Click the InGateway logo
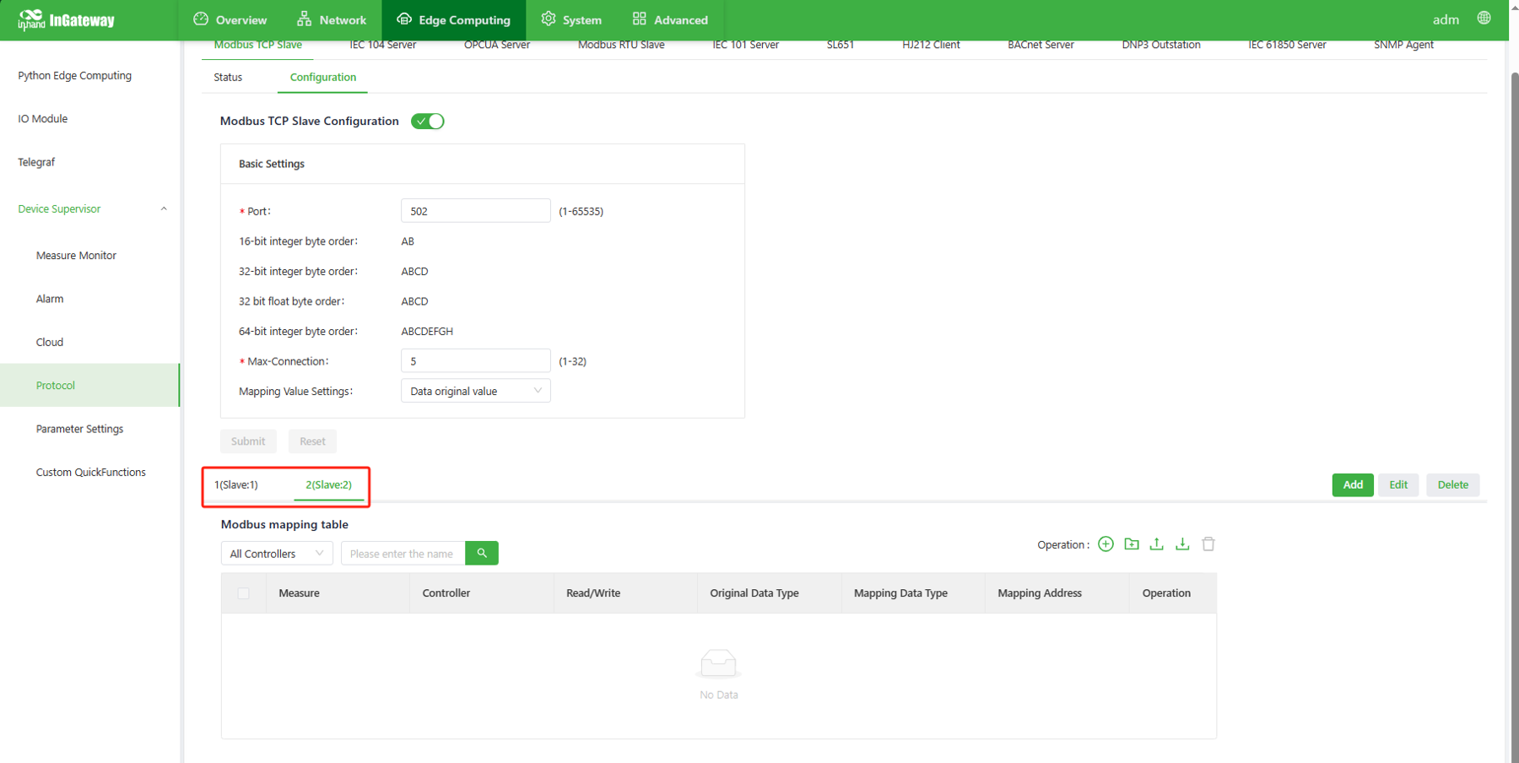Viewport: 1519px width, 763px height. click(x=67, y=20)
